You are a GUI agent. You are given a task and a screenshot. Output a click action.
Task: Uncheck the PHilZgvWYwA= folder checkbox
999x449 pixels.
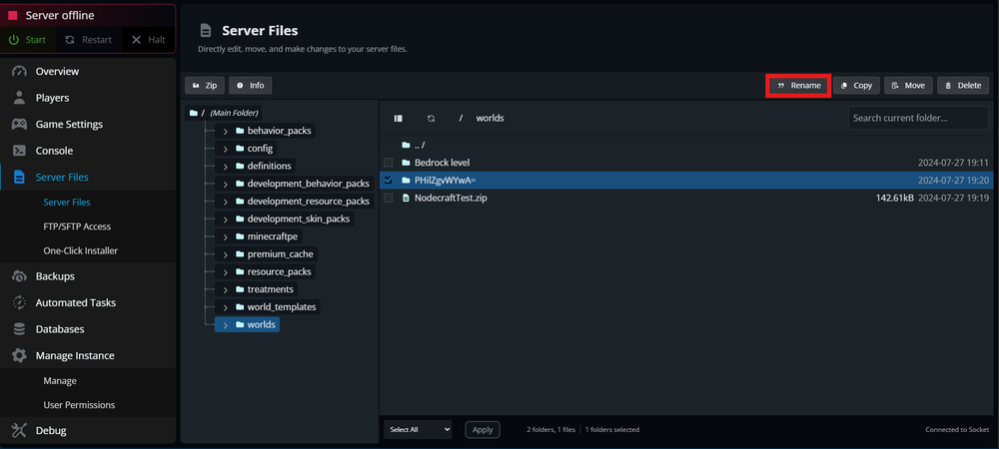tap(389, 181)
